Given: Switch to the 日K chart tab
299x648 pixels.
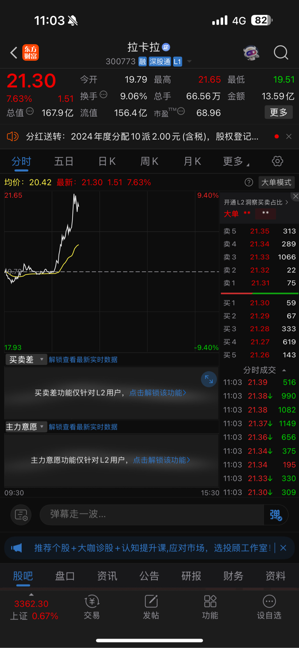Looking at the screenshot, I should [x=107, y=161].
